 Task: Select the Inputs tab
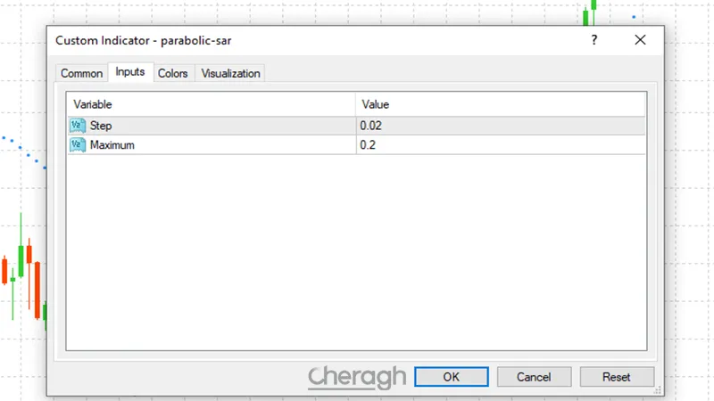130,72
